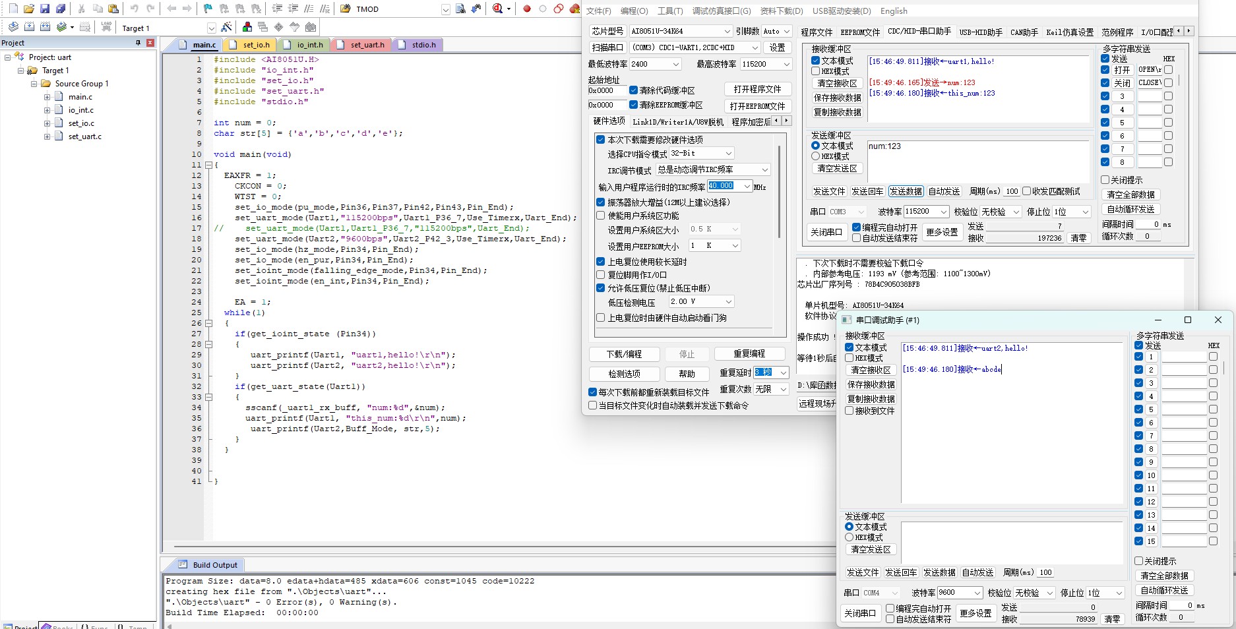Screen dimensions: 1236x629
Task: Toggle bookmark with the flag icon
Action: click(x=208, y=9)
